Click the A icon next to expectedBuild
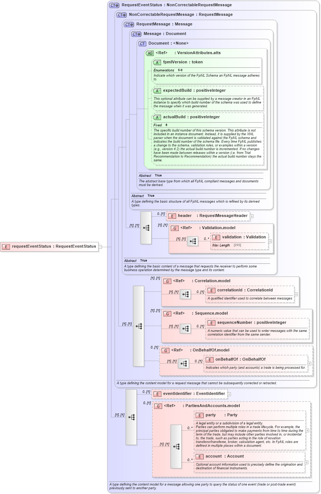 click(x=157, y=91)
